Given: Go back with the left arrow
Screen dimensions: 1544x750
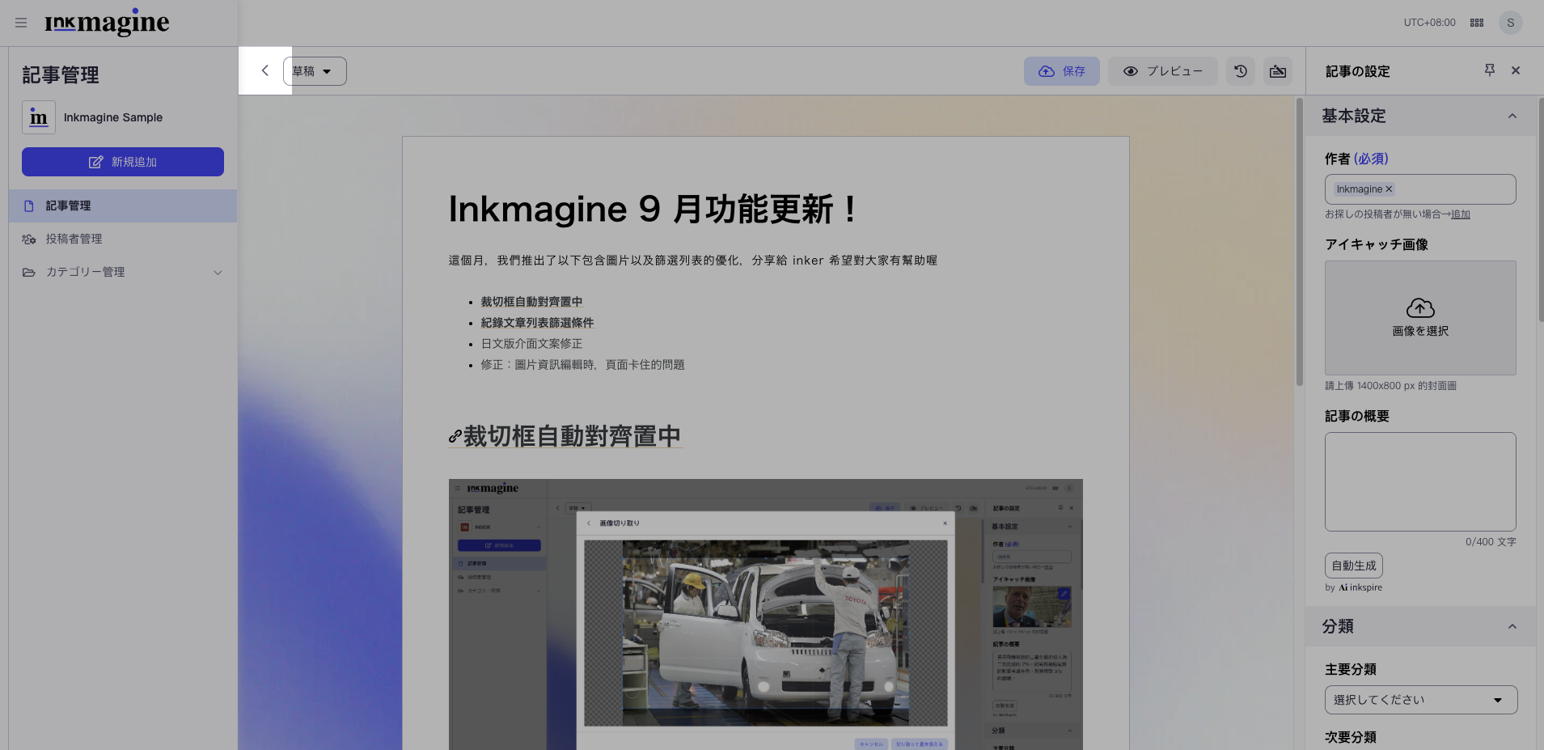Looking at the screenshot, I should pyautogui.click(x=264, y=70).
